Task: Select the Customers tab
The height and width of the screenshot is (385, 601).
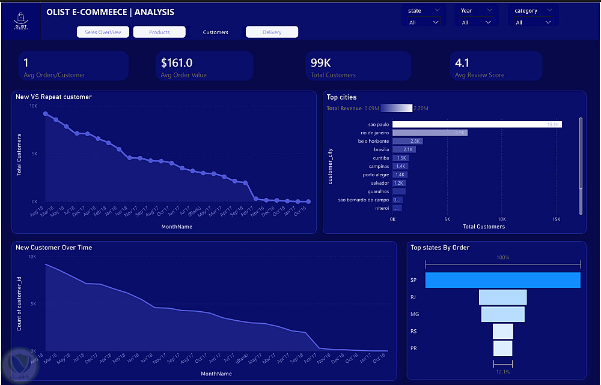Action: (215, 32)
